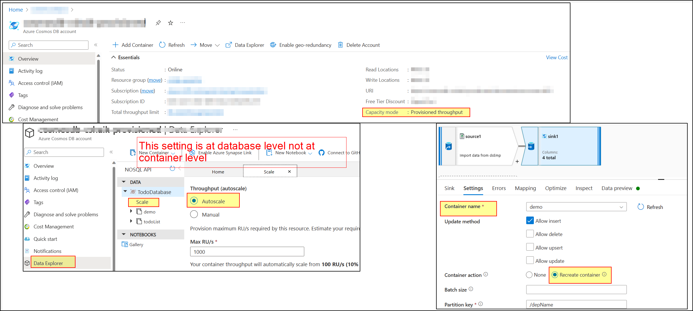Connect to GitHub from Data Explorer
This screenshot has width=693, height=311.
click(x=339, y=153)
